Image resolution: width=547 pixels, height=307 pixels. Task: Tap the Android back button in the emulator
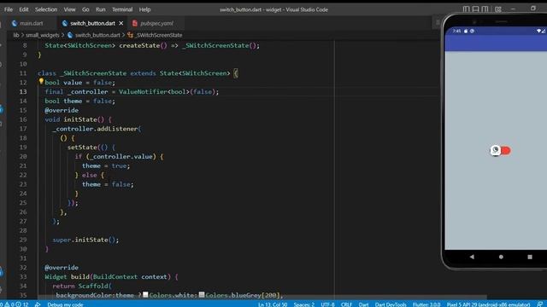pos(472,257)
